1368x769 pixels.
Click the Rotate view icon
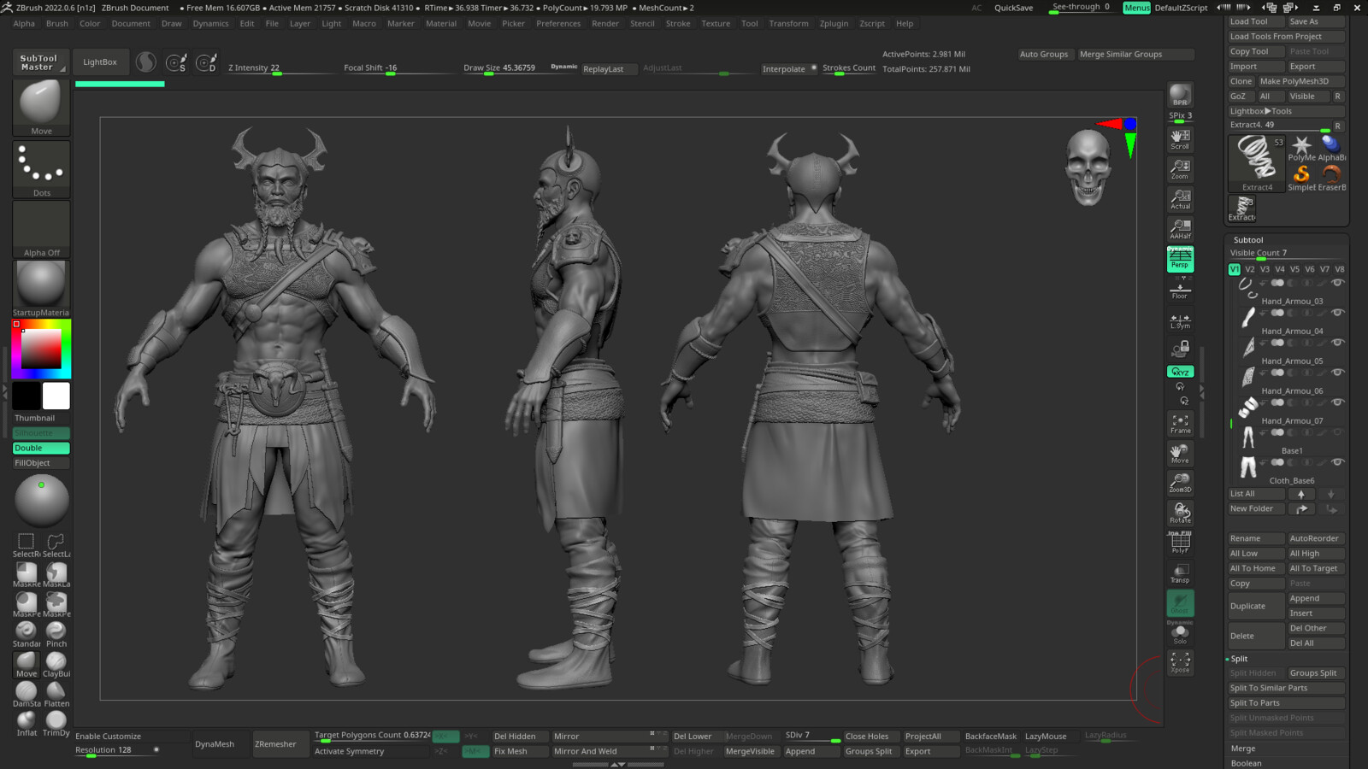click(1180, 513)
